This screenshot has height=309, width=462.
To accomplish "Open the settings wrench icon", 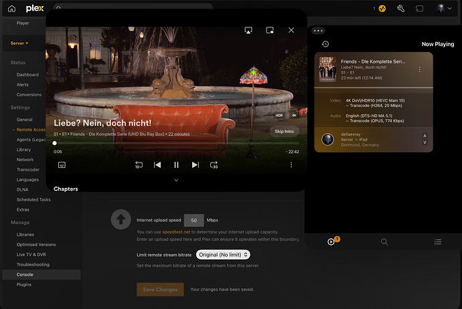I will [x=400, y=9].
